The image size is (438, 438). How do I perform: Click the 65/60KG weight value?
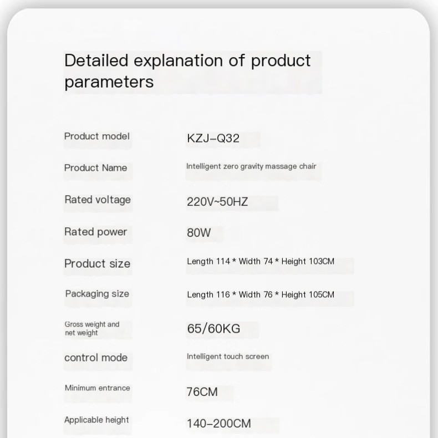pos(213,328)
